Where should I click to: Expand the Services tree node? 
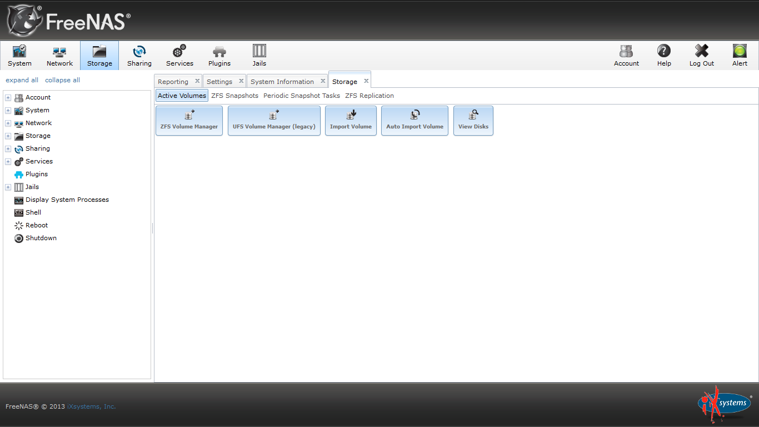point(8,162)
